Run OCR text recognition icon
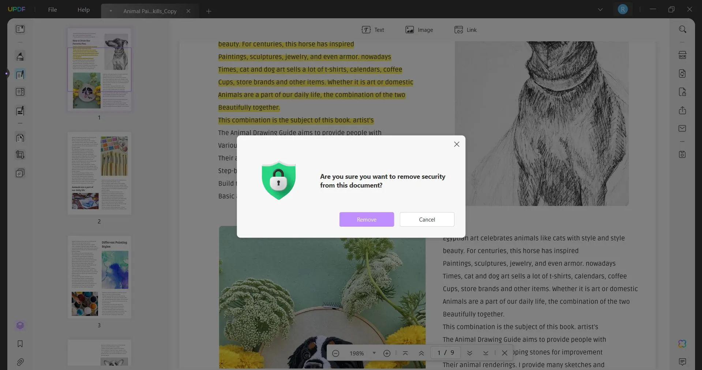Screen dimensions: 702x370 click(682, 55)
